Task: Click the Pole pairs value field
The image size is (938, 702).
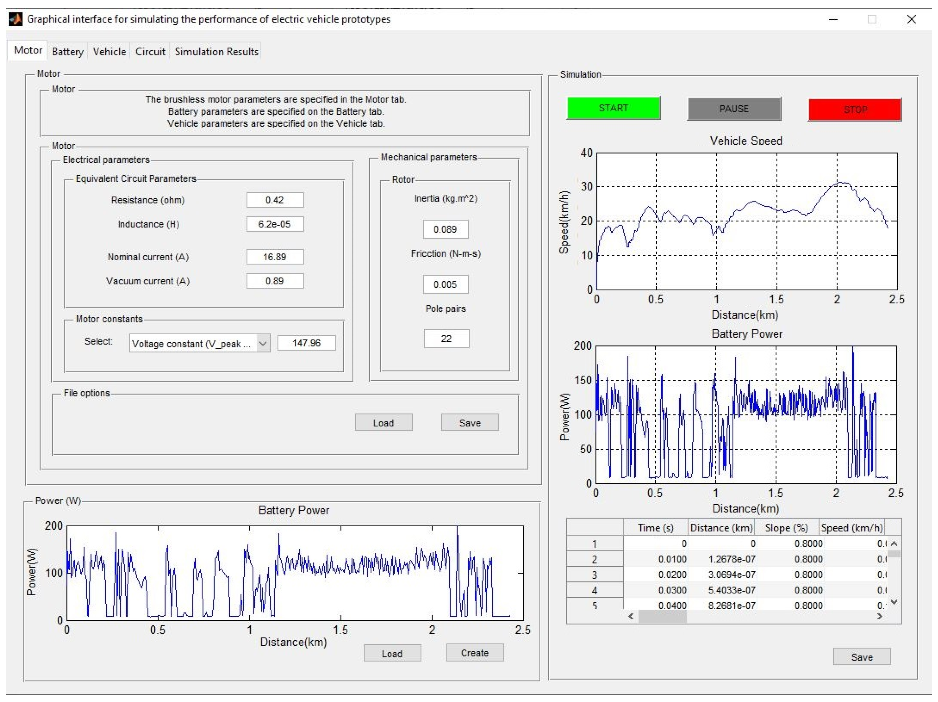Action: point(446,339)
